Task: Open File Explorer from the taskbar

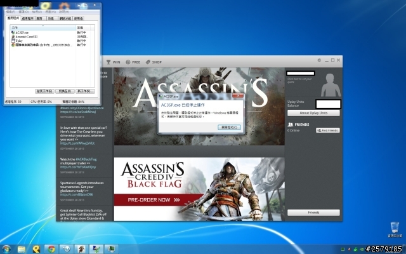Action: [22, 249]
